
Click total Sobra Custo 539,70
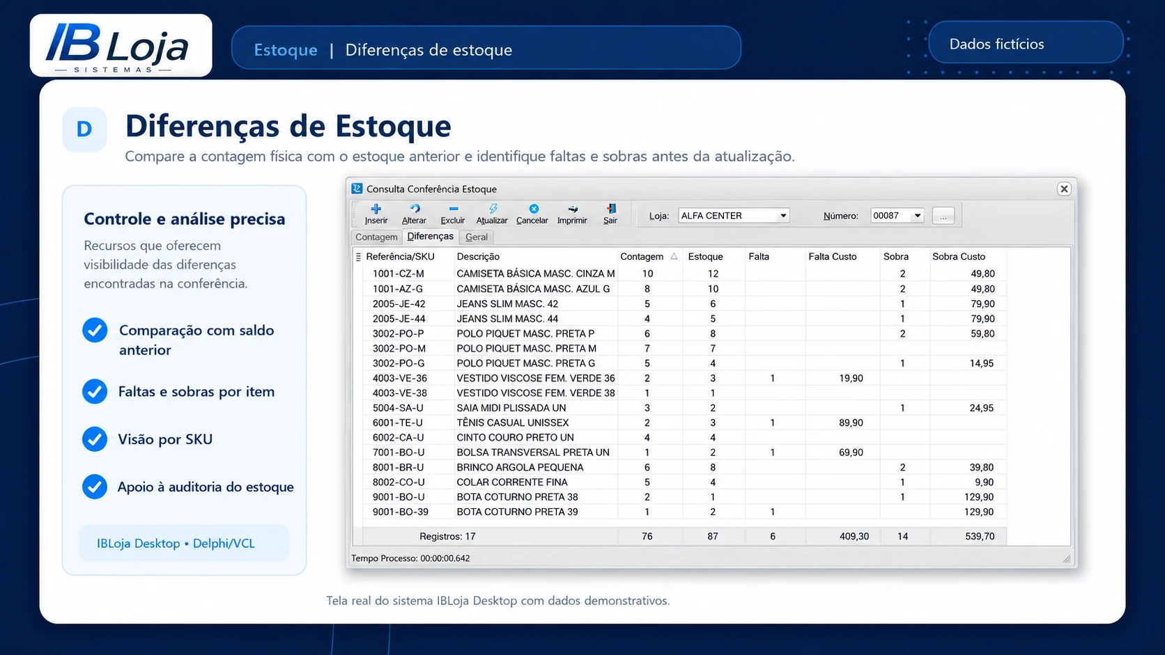(980, 537)
